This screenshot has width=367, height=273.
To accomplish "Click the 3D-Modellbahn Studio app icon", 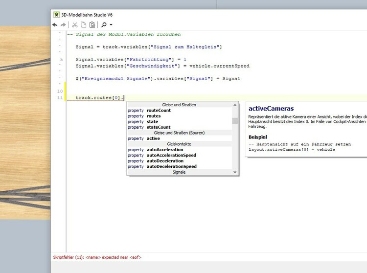I will click(57, 14).
